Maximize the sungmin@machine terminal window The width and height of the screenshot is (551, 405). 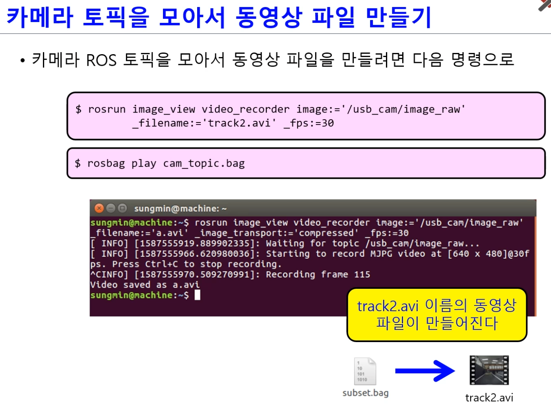click(122, 208)
